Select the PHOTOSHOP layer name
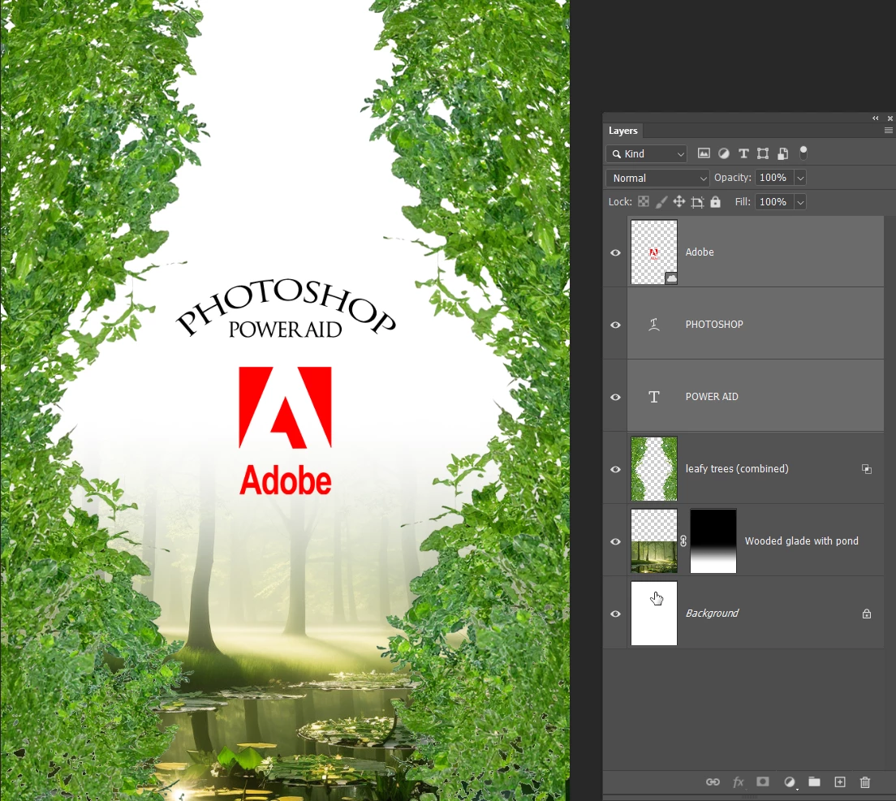Viewport: 896px width, 801px height. tap(714, 324)
